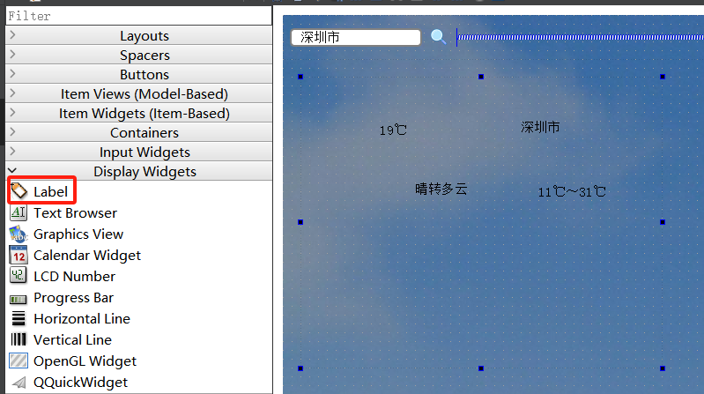
Task: Choose the Vertical Line widget icon
Action: pyautogui.click(x=19, y=339)
